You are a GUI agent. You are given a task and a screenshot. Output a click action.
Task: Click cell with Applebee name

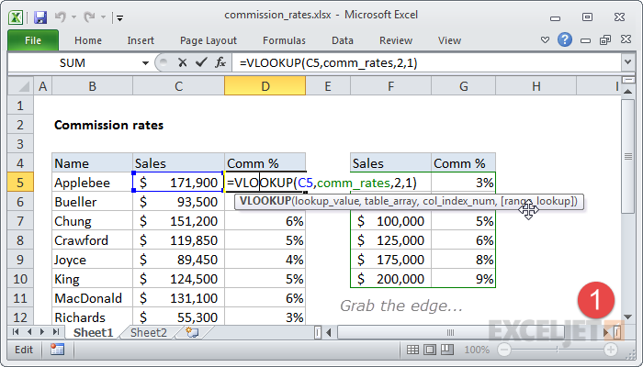(92, 183)
